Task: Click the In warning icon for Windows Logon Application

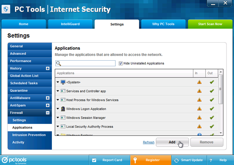Action: pyautogui.click(x=199, y=108)
